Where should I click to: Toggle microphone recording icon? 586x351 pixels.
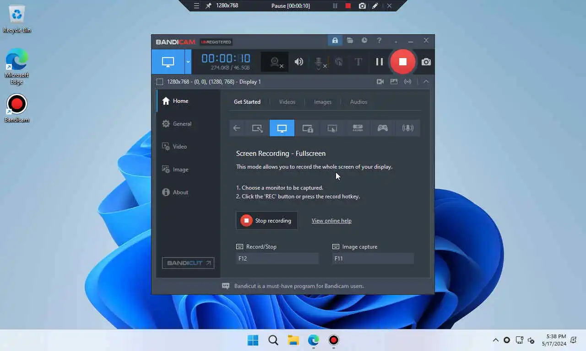(320, 62)
